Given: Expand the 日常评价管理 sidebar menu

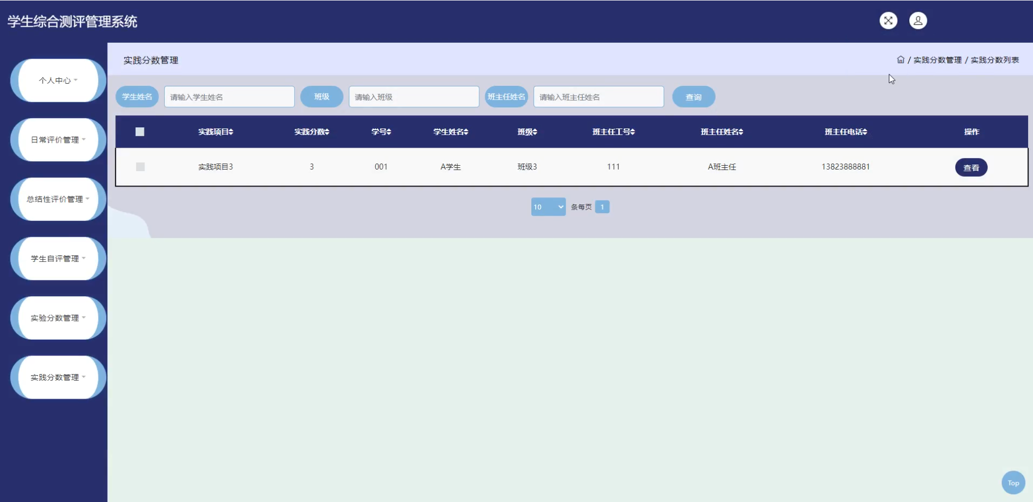Looking at the screenshot, I should 58,140.
